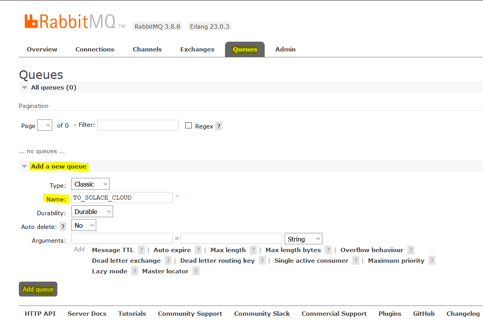View help for Max length argument
The image size is (483, 324).
253,250
